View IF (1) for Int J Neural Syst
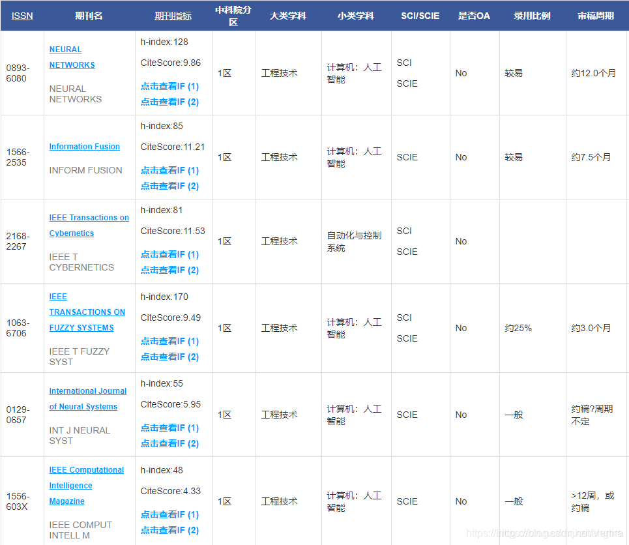This screenshot has width=629, height=545. [169, 428]
